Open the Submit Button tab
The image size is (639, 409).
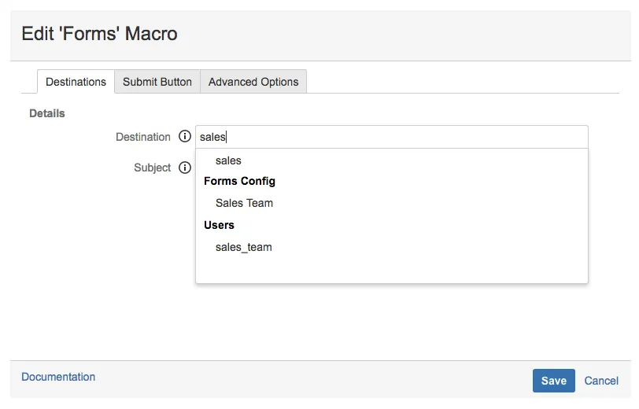[x=157, y=82]
